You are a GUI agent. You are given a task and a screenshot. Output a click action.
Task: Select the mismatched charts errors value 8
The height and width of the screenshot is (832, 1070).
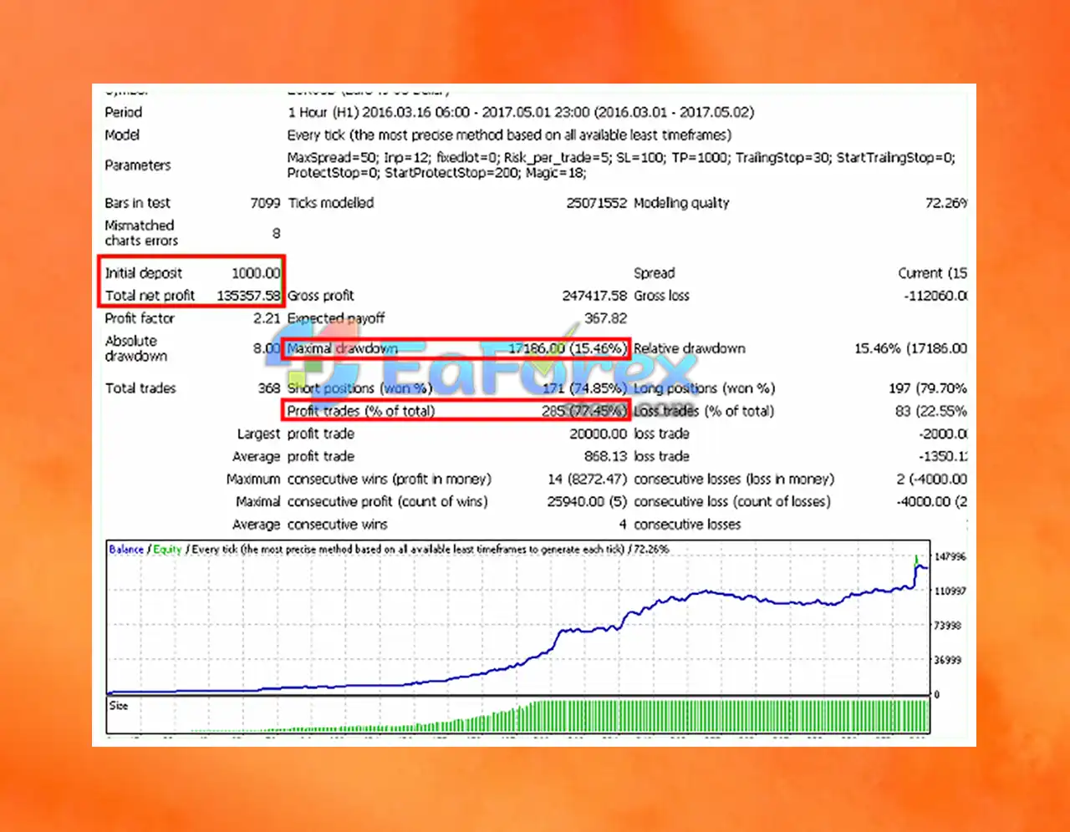pyautogui.click(x=276, y=233)
